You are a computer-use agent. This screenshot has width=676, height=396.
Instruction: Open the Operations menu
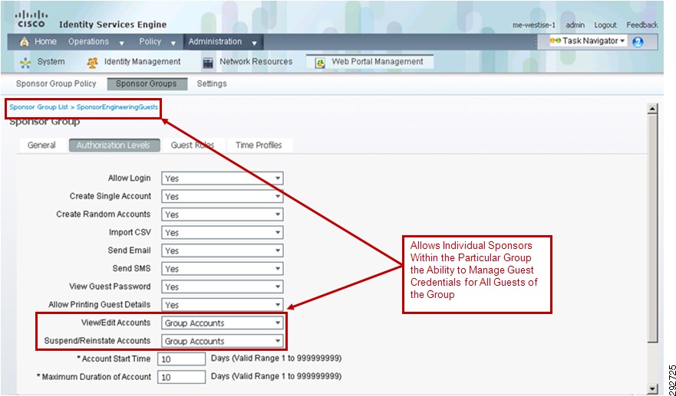pyautogui.click(x=88, y=42)
